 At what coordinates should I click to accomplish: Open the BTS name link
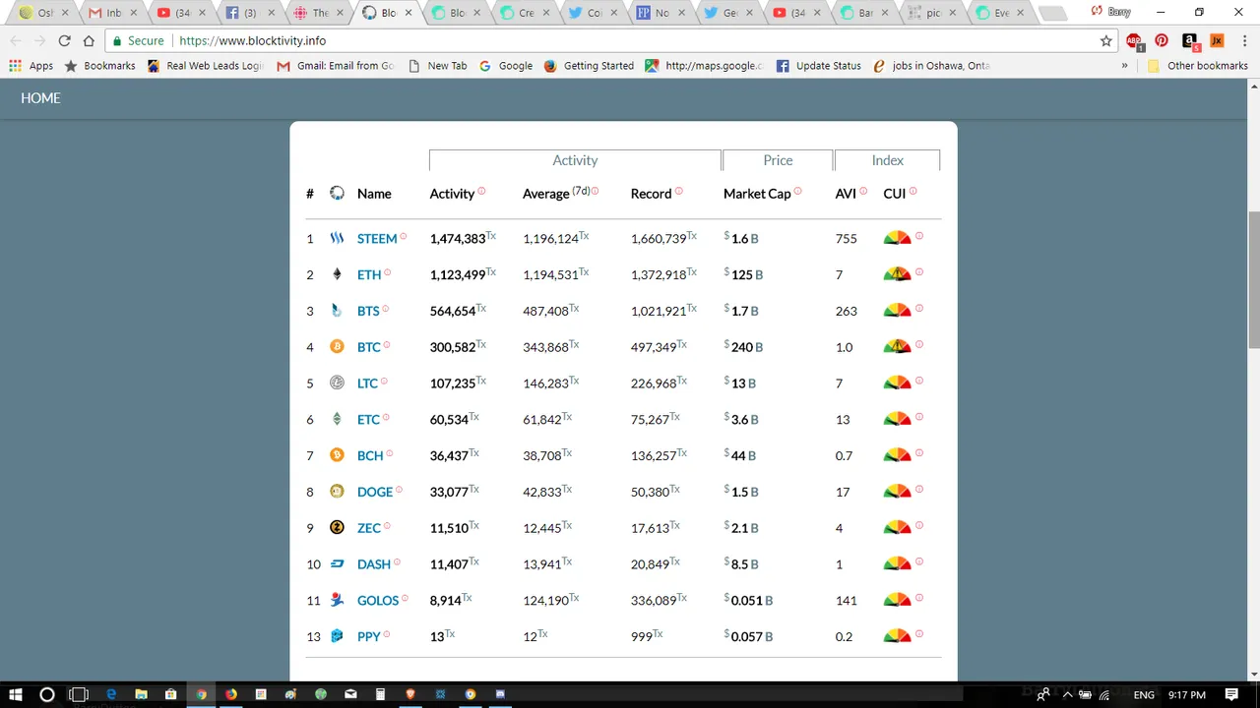click(368, 311)
